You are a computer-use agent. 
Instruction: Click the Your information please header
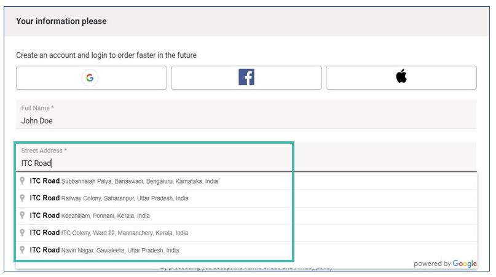coord(61,21)
